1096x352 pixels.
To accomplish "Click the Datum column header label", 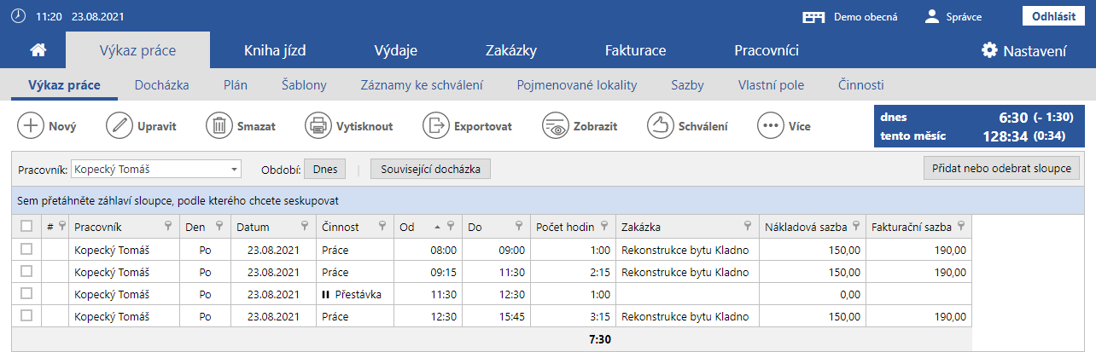I will click(253, 227).
